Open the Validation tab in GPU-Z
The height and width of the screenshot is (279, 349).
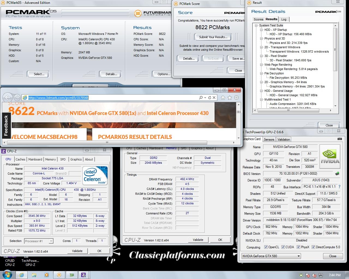284,139
